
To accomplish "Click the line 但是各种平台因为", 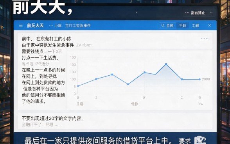I will [41, 89].
